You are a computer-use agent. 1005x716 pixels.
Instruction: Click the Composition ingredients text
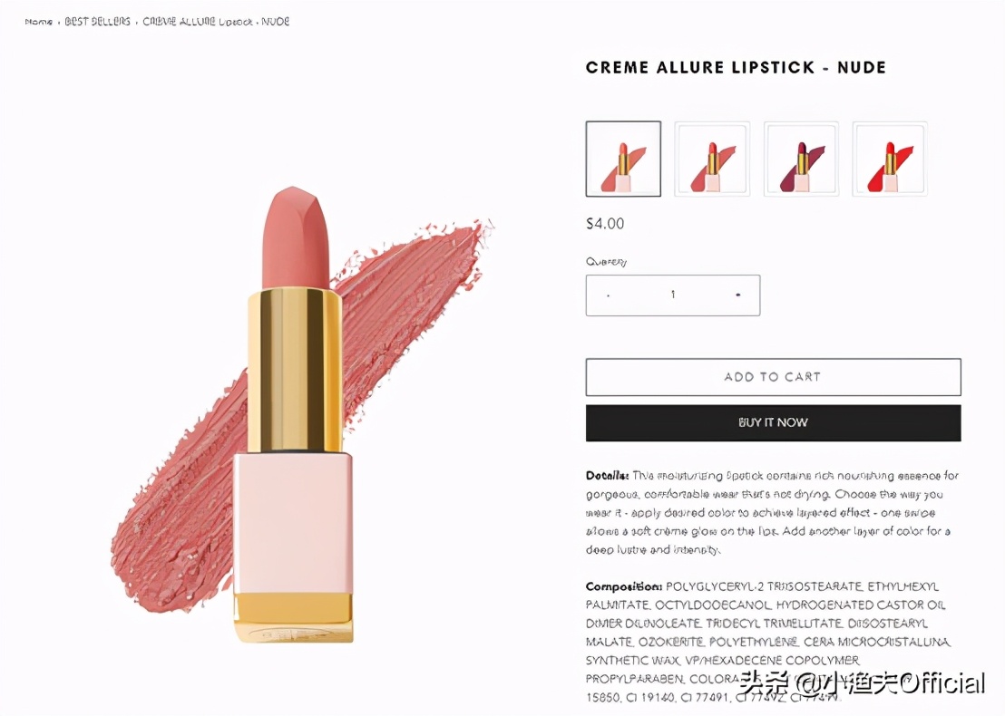pyautogui.click(x=768, y=642)
